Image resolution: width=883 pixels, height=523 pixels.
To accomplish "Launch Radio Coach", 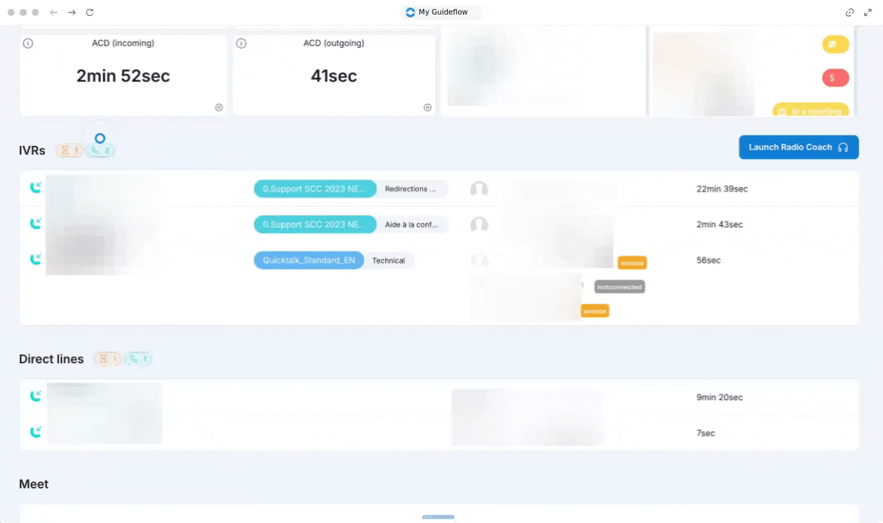I will [798, 147].
